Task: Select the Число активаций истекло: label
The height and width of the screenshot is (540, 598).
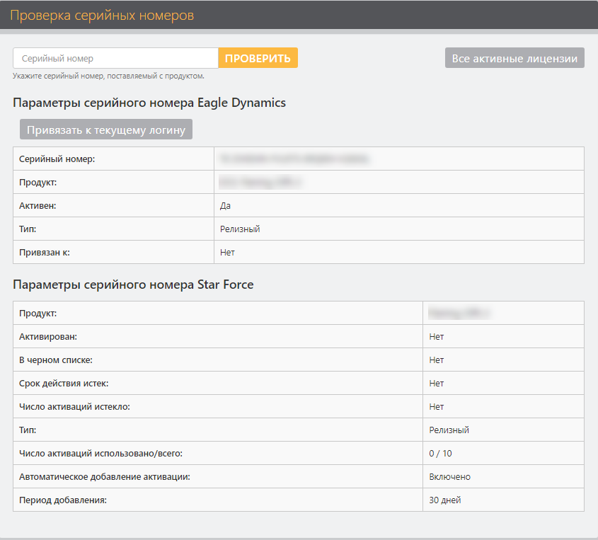Action: tap(75, 407)
